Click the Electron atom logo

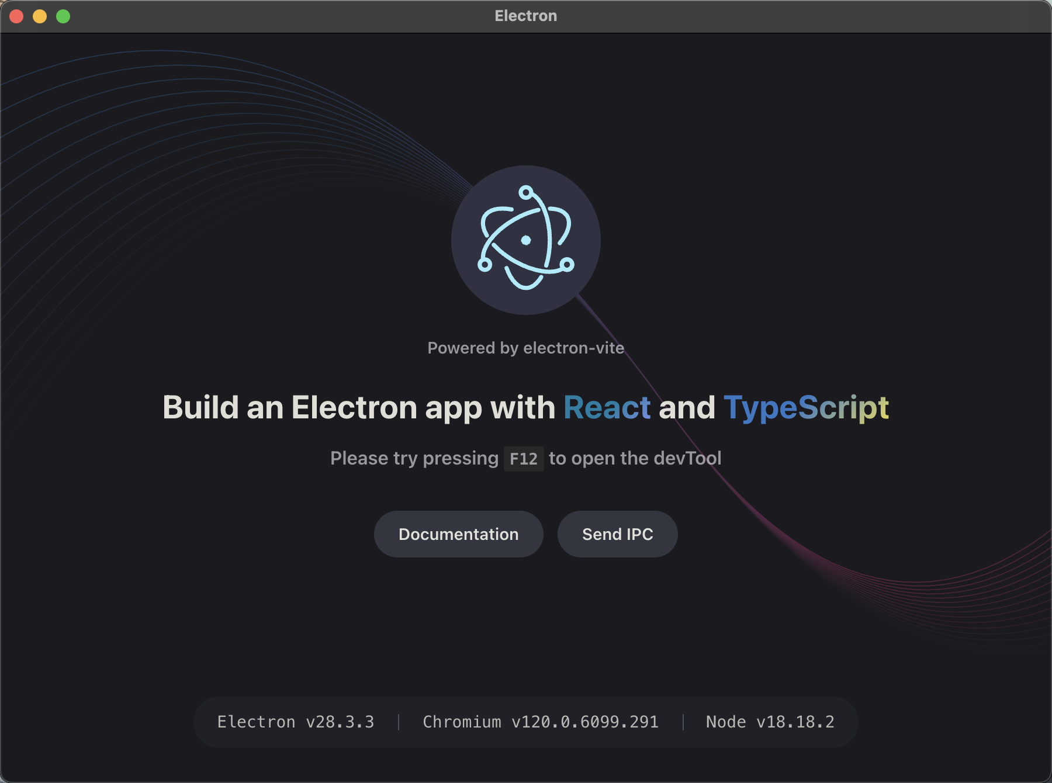tap(526, 240)
